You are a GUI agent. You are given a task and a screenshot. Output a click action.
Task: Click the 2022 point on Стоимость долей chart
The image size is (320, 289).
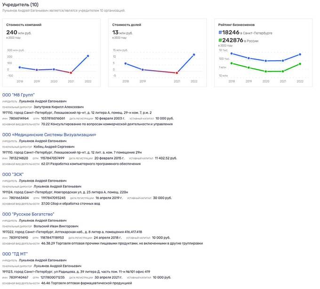194,55
